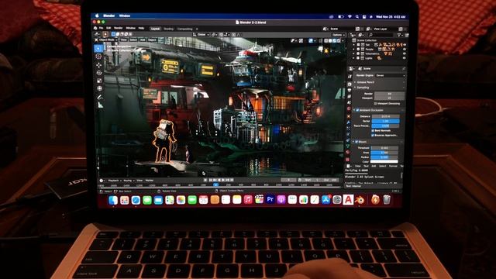The width and height of the screenshot is (496, 279).
Task: Open the Global transform orientation dropdown
Action: pos(201,34)
